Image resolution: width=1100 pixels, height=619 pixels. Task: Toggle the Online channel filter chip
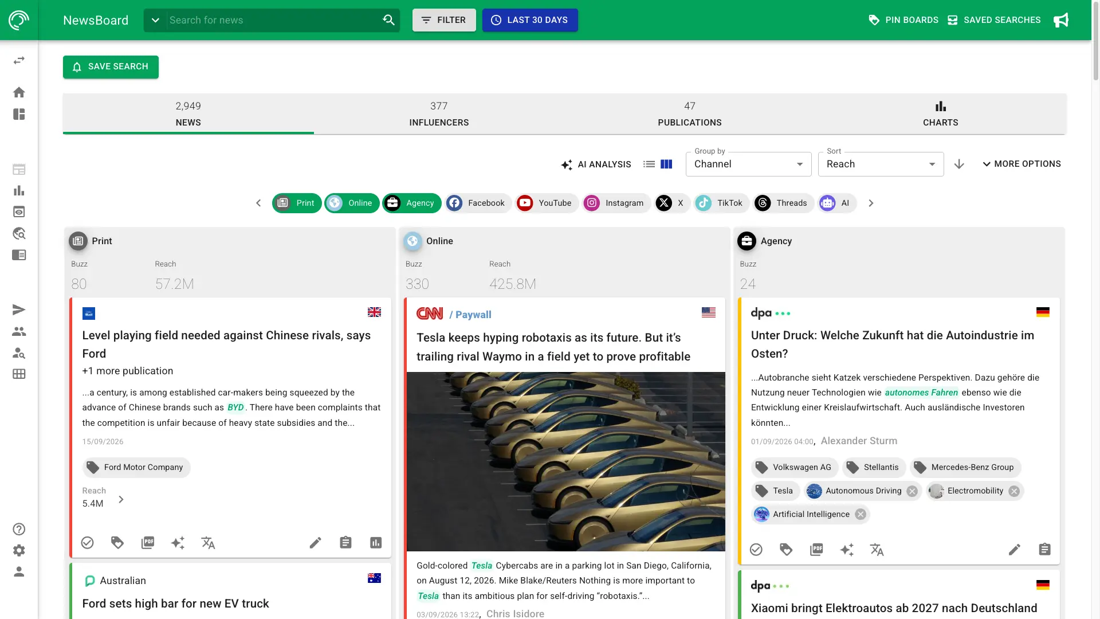(x=352, y=203)
